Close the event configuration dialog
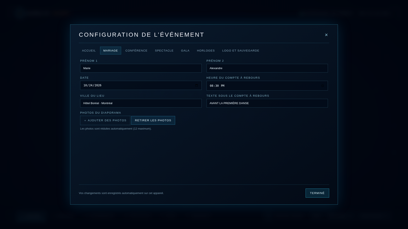Viewport: 408px width, 229px height. [326, 35]
